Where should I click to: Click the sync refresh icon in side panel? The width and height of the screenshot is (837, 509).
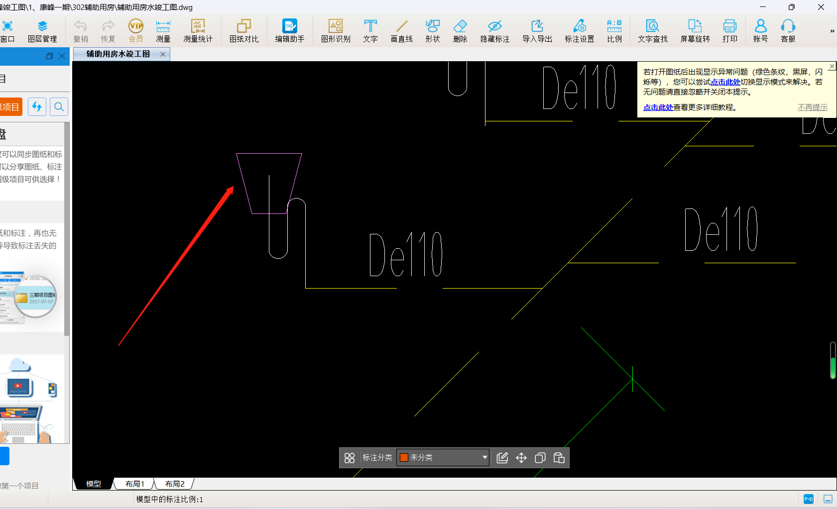click(x=37, y=106)
